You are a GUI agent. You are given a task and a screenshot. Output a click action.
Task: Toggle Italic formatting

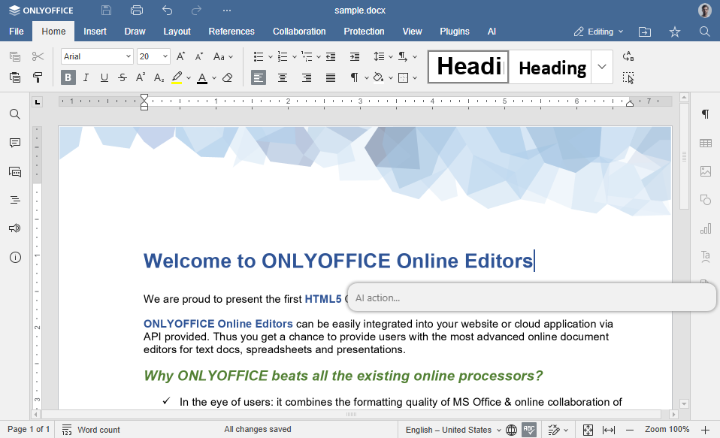coord(86,77)
